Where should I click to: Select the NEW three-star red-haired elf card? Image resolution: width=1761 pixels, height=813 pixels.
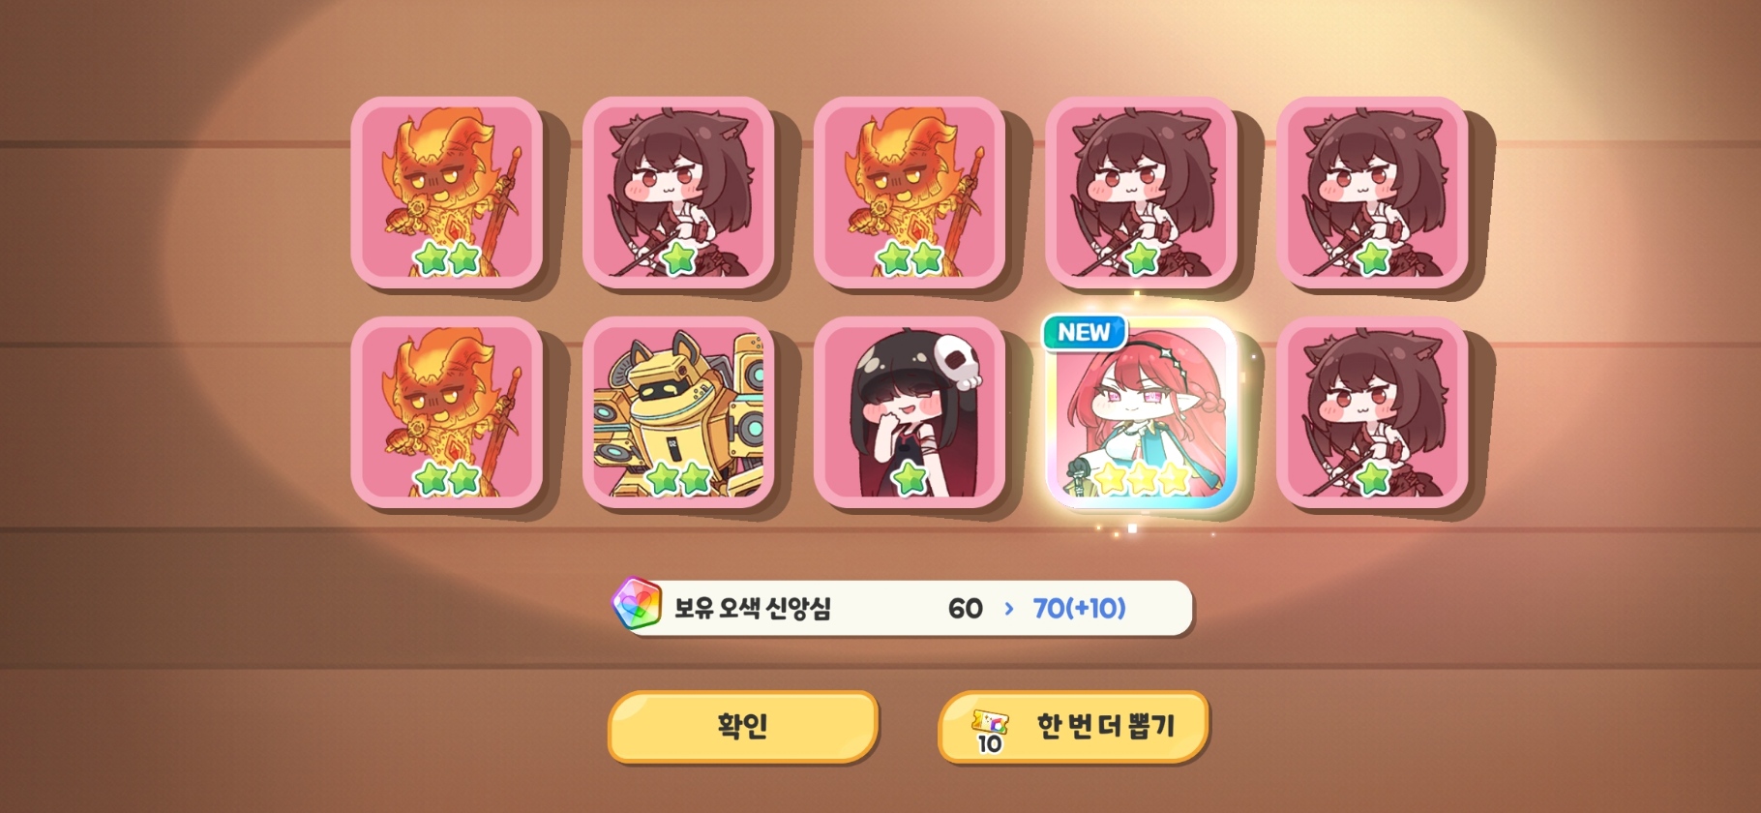[1141, 412]
